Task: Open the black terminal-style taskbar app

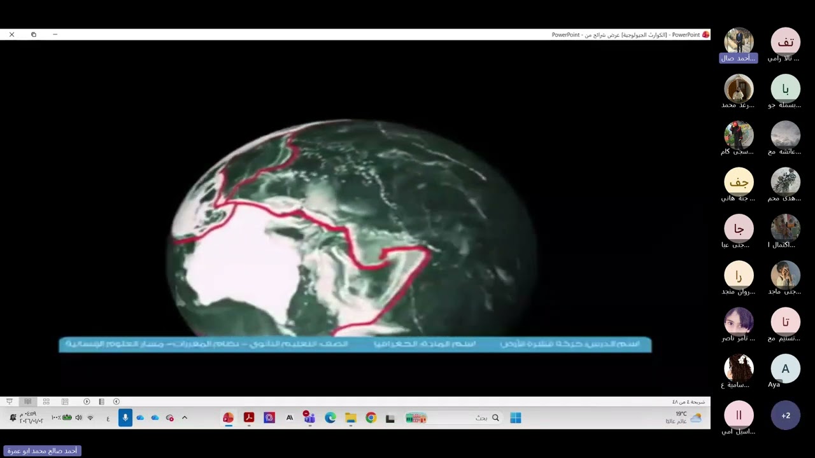Action: 390,418
